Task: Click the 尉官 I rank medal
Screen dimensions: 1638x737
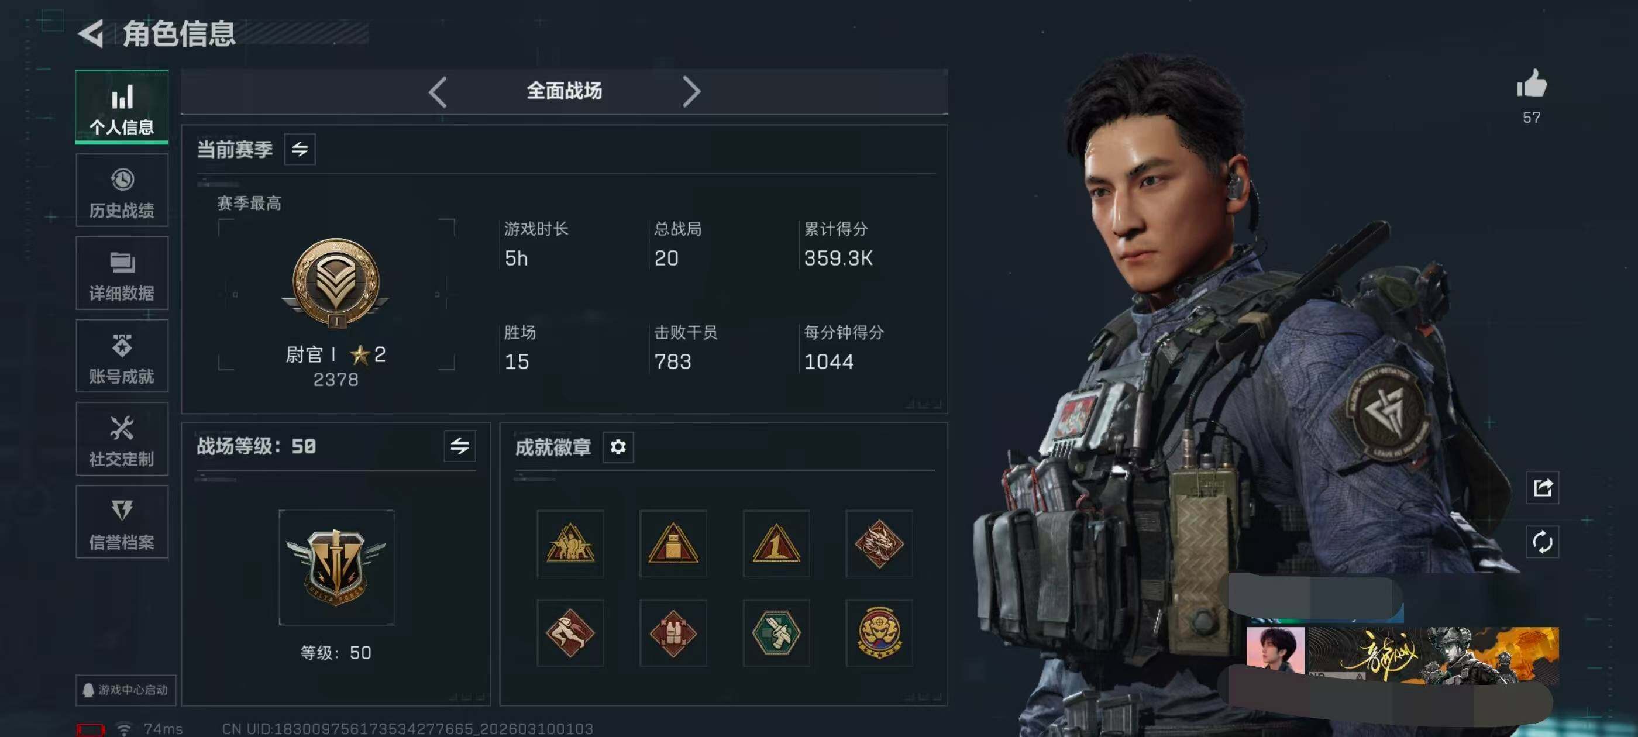Action: tap(336, 283)
